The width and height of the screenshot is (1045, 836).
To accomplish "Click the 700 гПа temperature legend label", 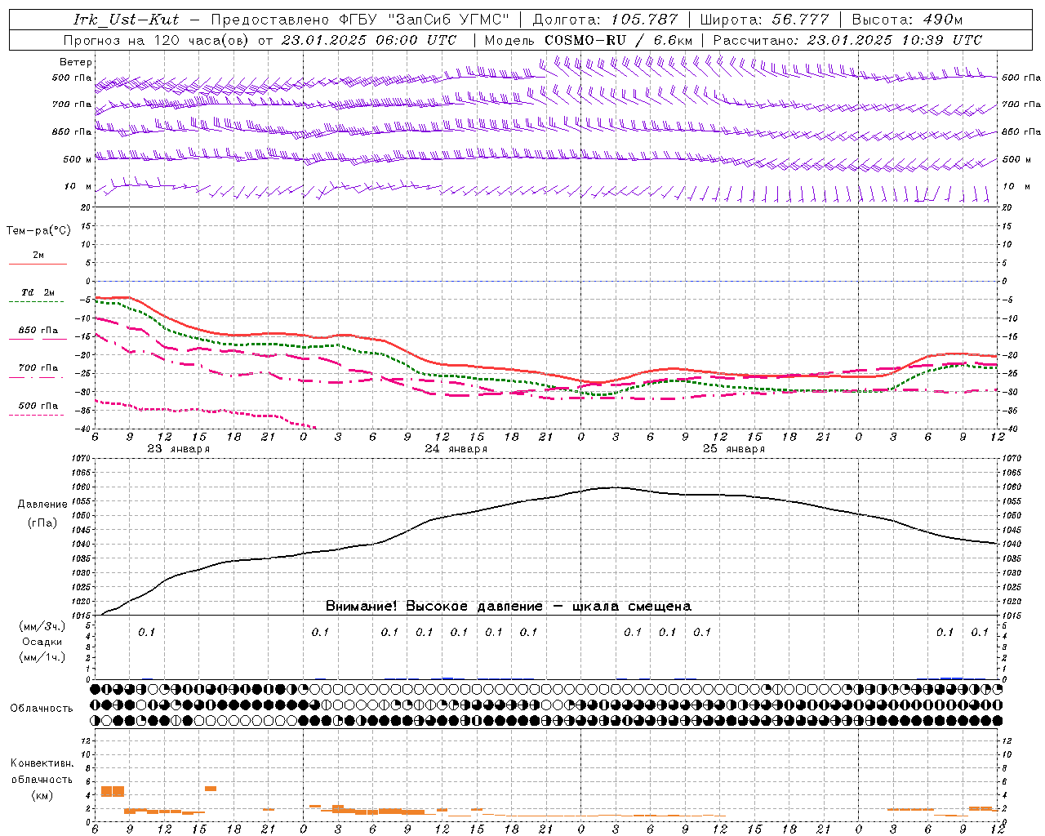I will 38,367.
